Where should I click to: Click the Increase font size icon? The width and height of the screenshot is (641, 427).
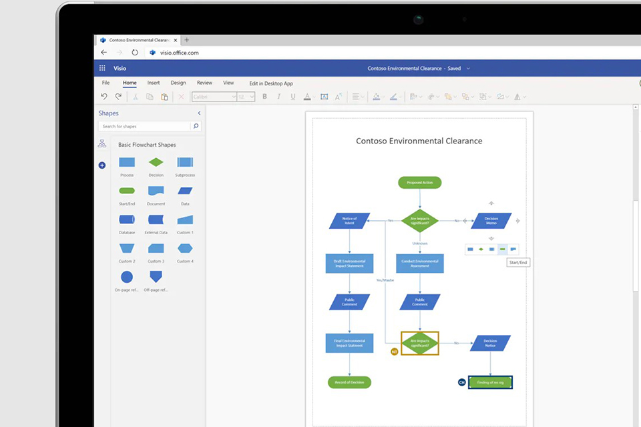pos(338,97)
